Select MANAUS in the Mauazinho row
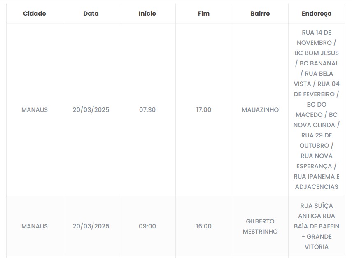Image resolution: width=352 pixels, height=258 pixels. click(x=35, y=110)
